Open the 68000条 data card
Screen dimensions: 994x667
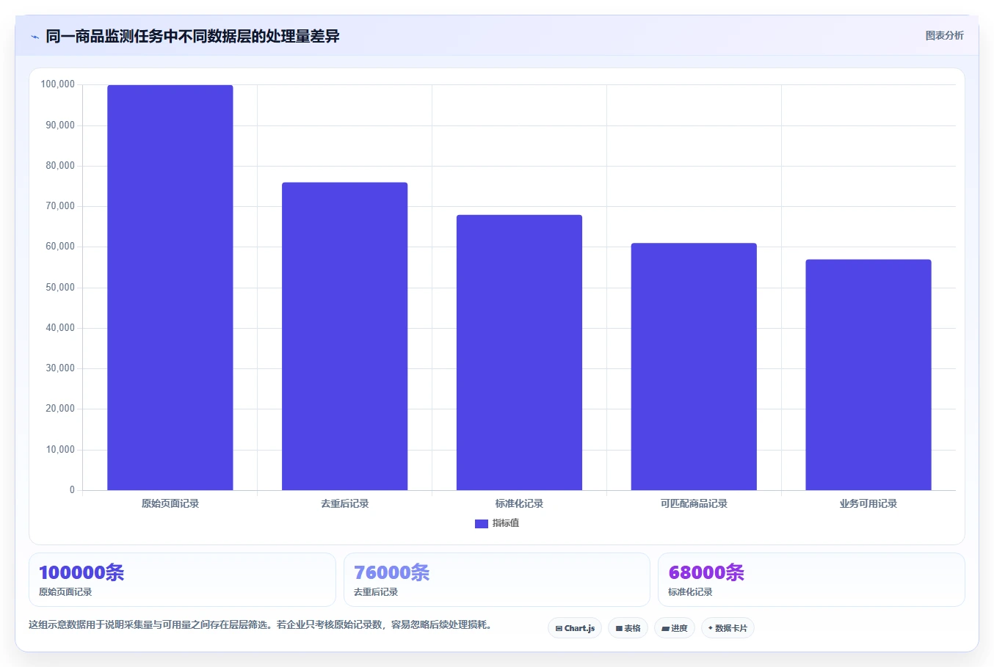(x=811, y=580)
